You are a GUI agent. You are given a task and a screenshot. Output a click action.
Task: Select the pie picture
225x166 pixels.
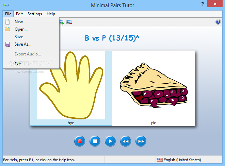(154, 85)
